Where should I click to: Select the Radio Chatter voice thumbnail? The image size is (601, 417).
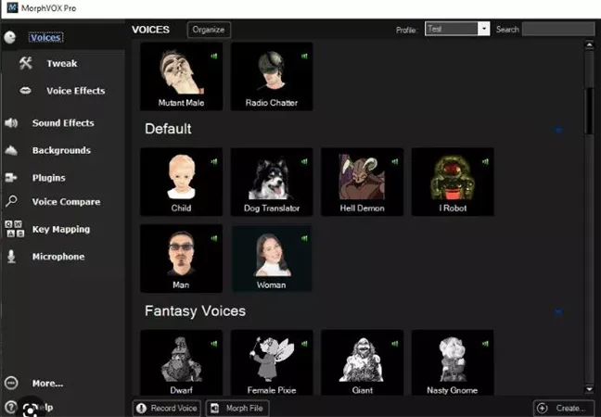coord(272,76)
